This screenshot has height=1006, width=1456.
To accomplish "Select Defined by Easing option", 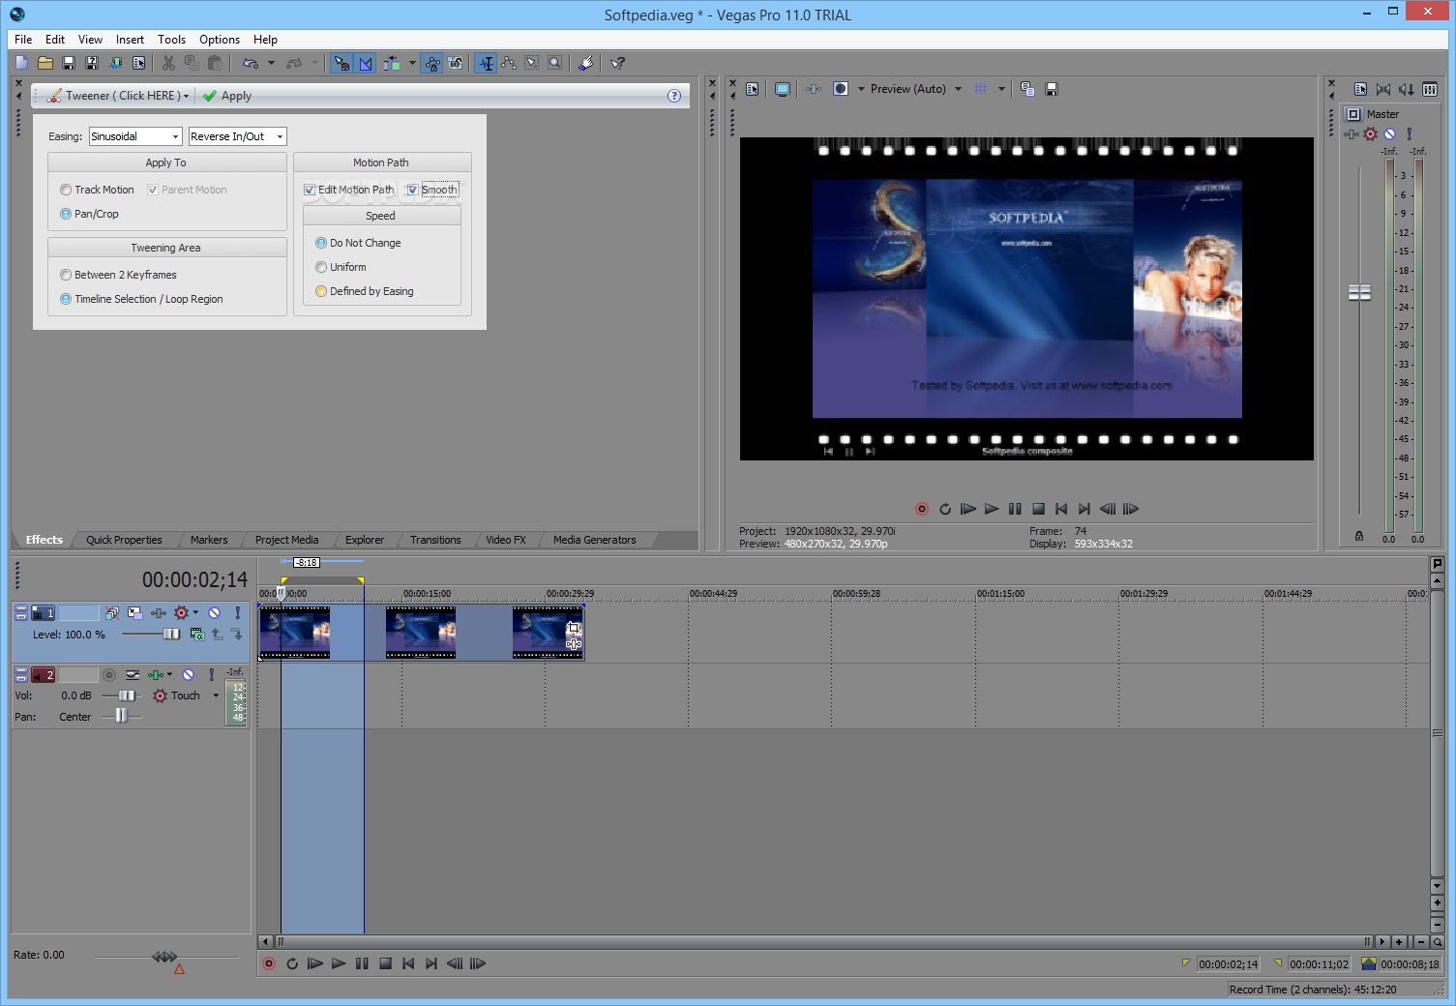I will [321, 291].
